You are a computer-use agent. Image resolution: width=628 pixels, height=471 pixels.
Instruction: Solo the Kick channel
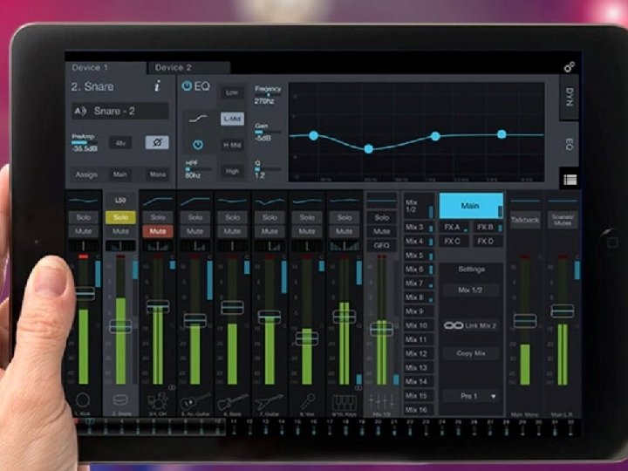point(84,217)
